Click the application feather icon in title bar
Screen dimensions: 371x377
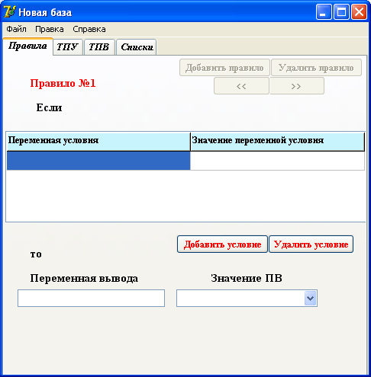(x=9, y=11)
